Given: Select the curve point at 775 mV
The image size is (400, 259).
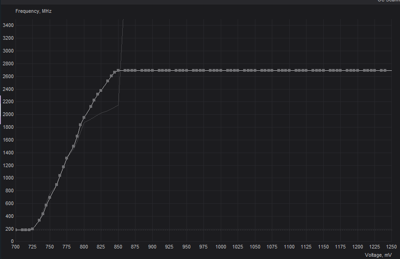Looking at the screenshot, I should [x=67, y=158].
